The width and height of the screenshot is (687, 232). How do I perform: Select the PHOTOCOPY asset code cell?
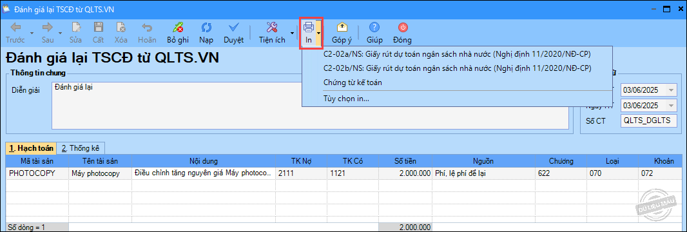[x=37, y=173]
